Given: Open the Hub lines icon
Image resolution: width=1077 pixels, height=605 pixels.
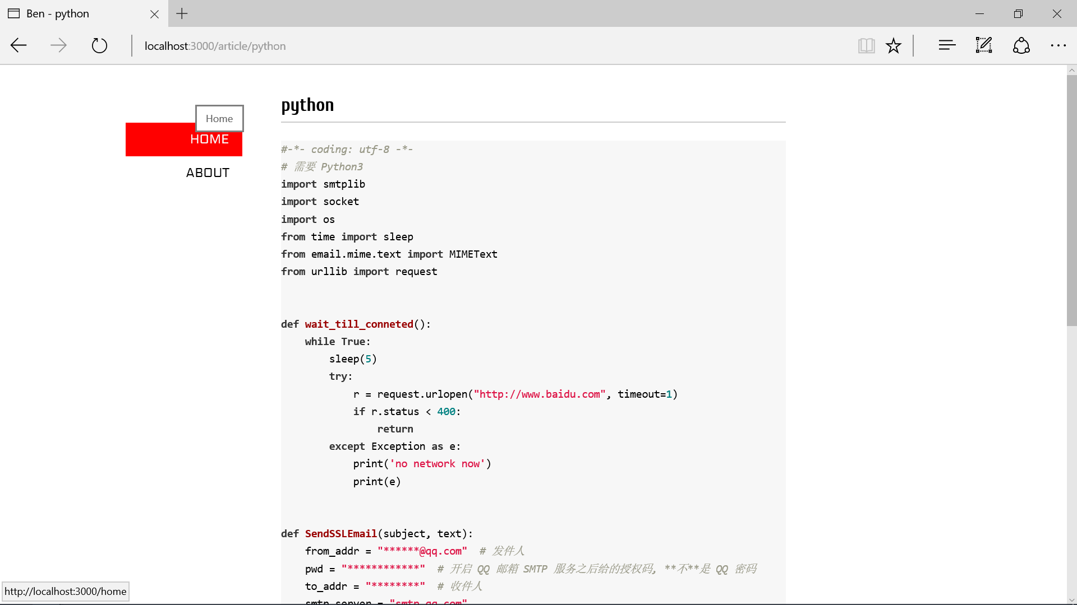Looking at the screenshot, I should 947,45.
